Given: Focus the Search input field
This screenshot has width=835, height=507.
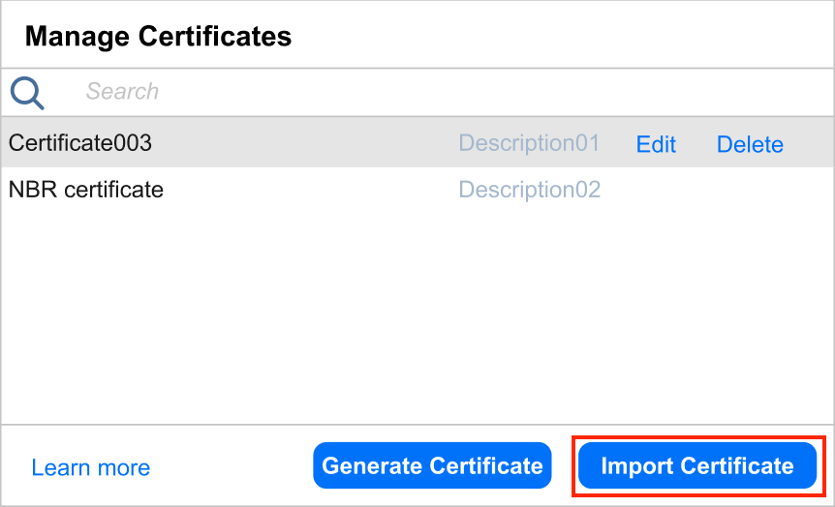Looking at the screenshot, I should [436, 92].
